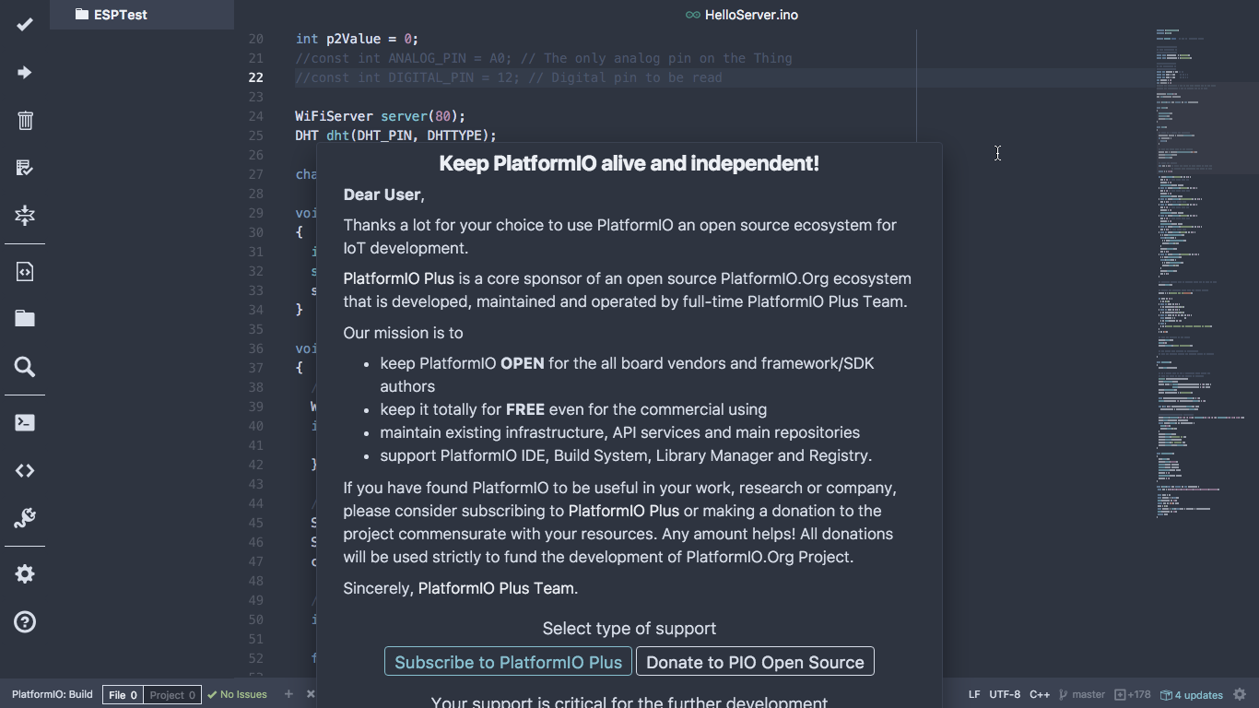Viewport: 1259px width, 708px height.
Task: Click the angle brackets code icon
Action: pyautogui.click(x=25, y=470)
